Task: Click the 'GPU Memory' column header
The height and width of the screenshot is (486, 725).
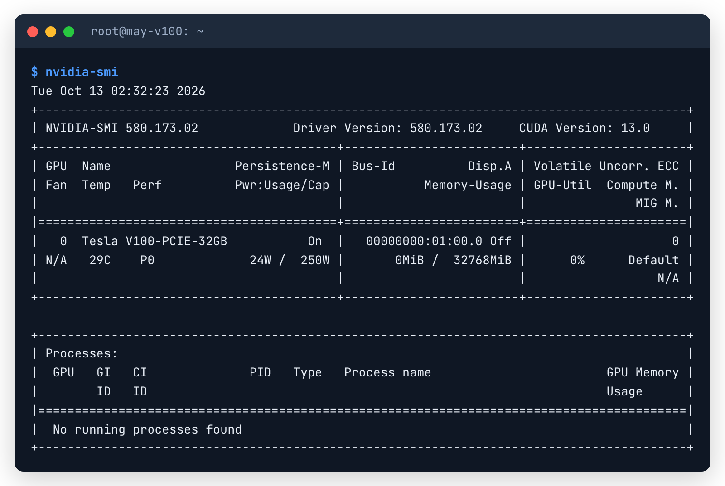Action: click(643, 372)
